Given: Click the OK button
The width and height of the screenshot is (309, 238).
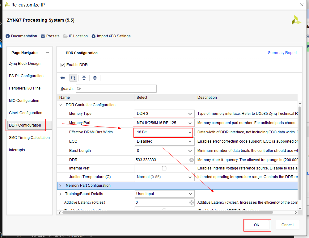Looking at the screenshot, I should (256, 225).
